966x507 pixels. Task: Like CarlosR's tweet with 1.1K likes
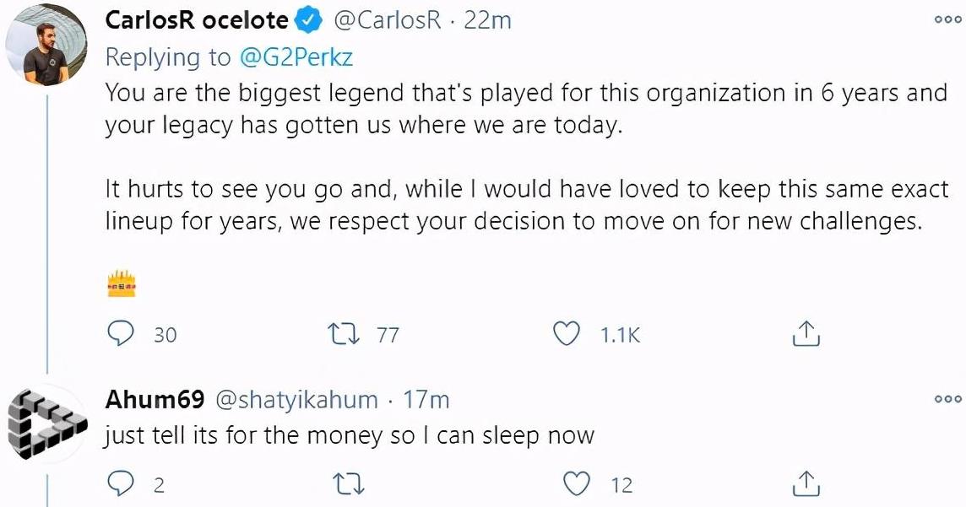[566, 334]
